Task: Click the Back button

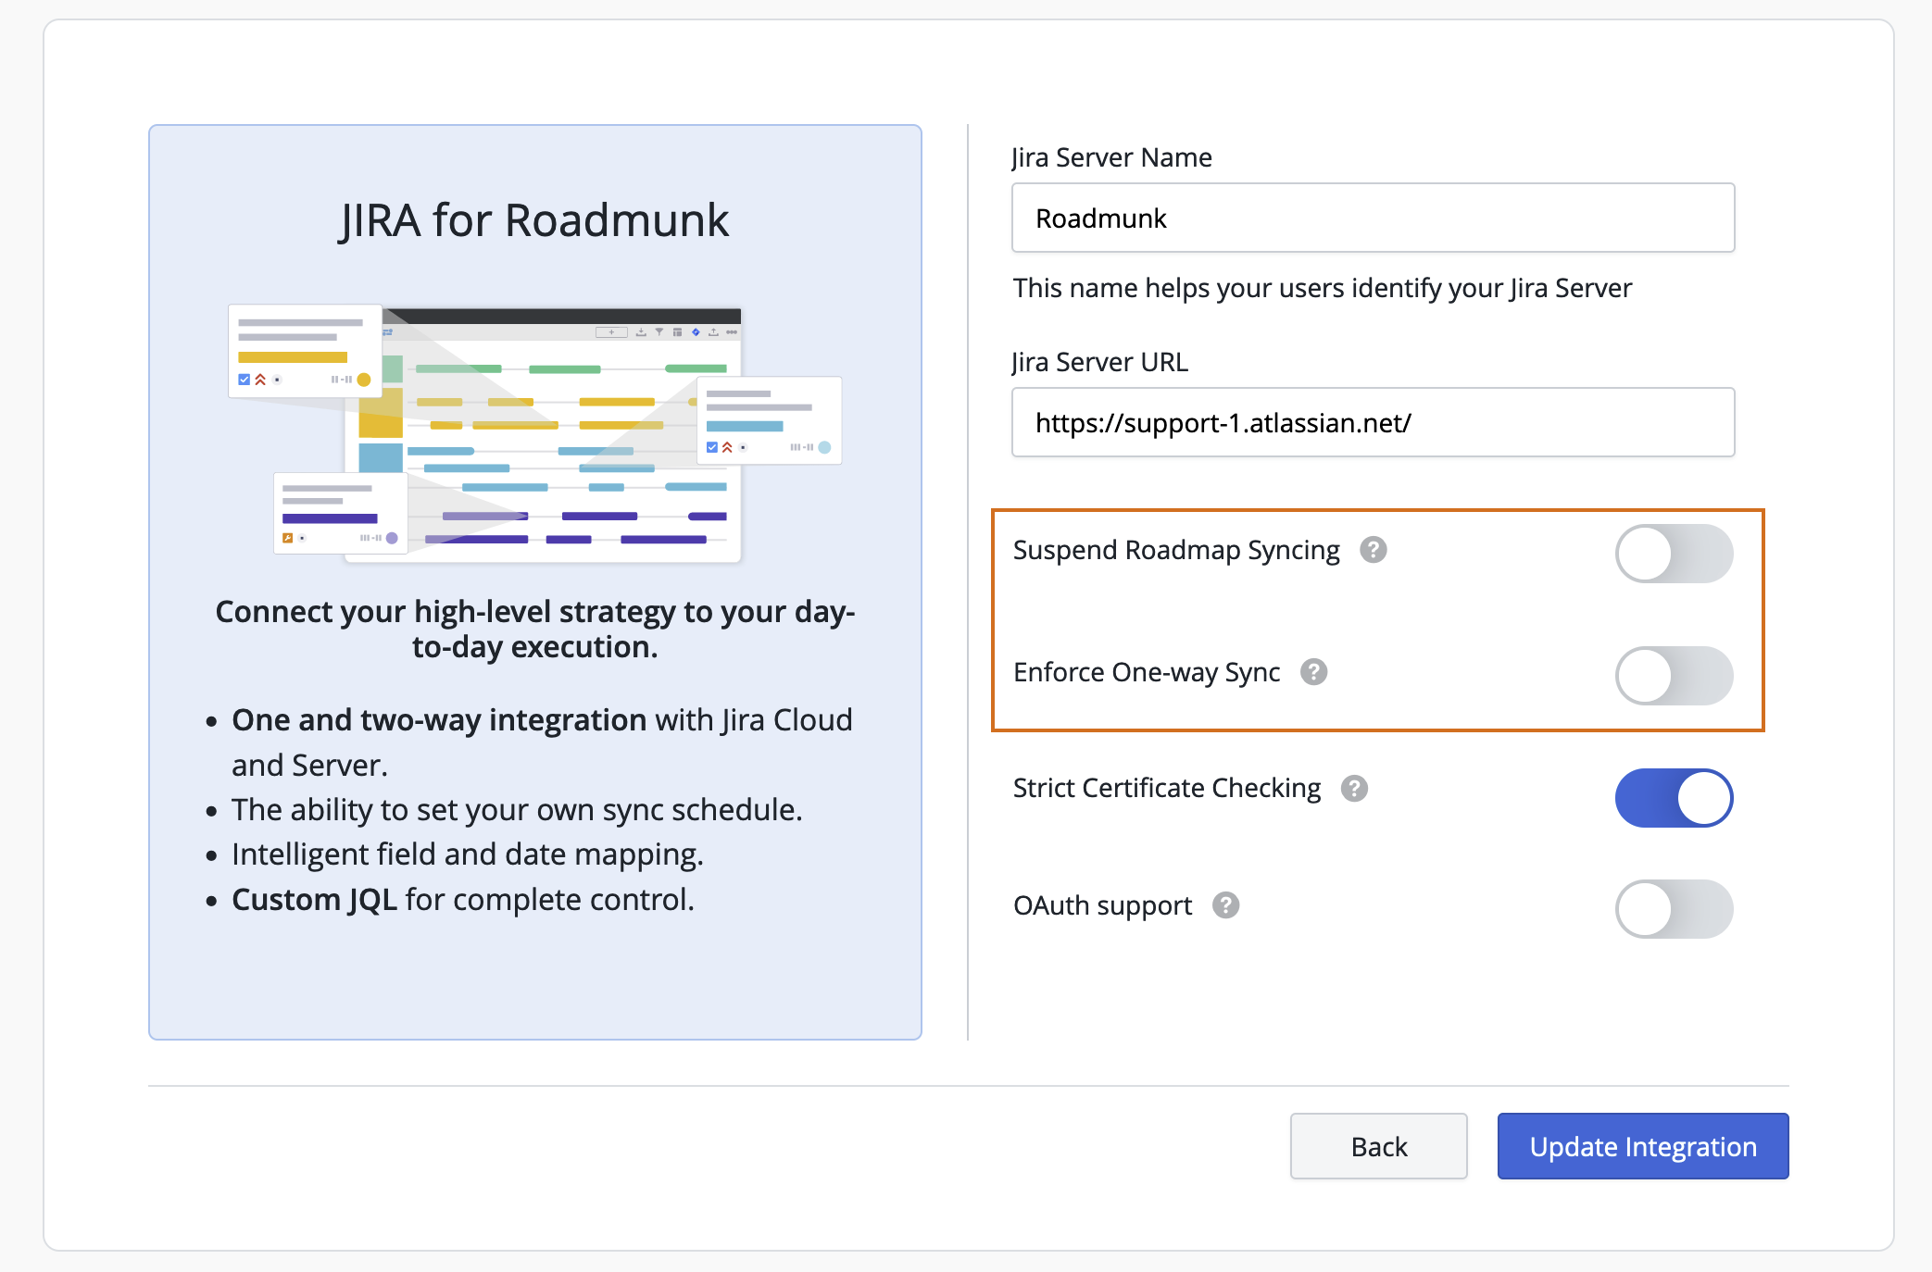Action: click(1378, 1146)
